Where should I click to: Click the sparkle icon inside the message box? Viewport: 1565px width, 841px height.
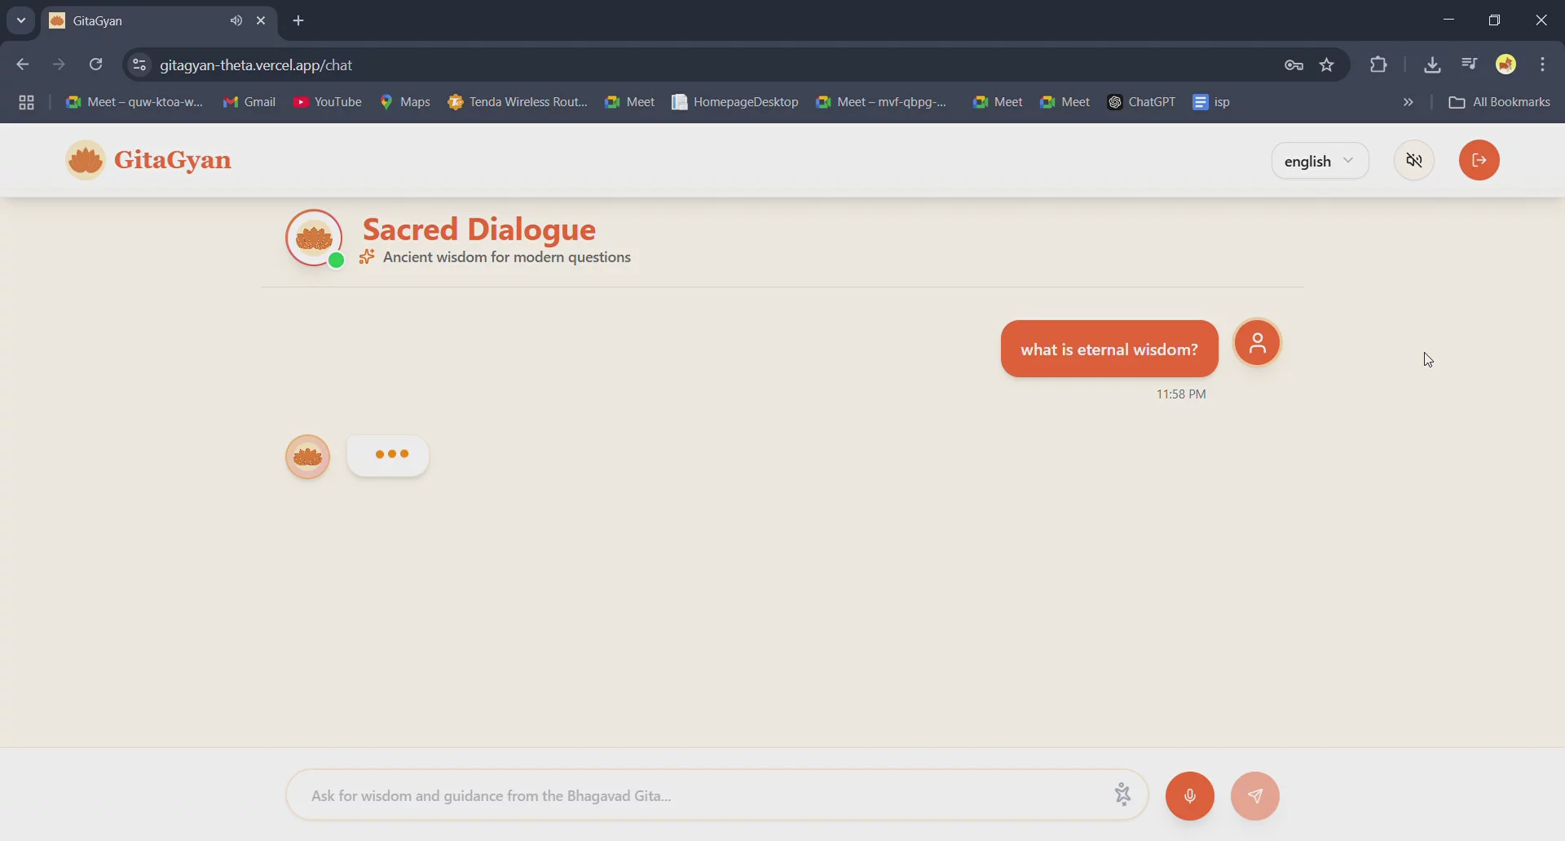click(x=1122, y=795)
